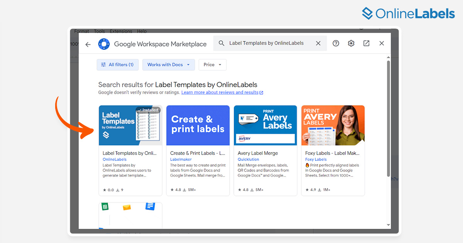Visit the Labelmaker developer link

(181, 159)
